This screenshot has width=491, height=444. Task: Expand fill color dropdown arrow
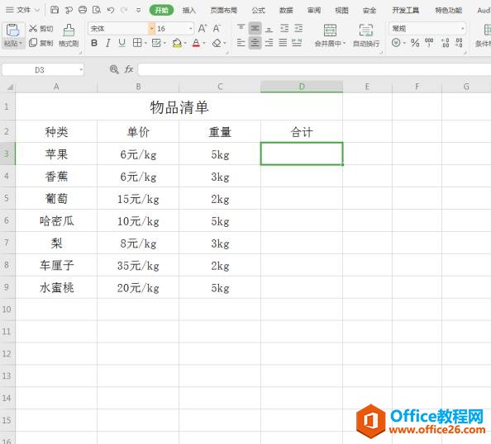click(185, 43)
